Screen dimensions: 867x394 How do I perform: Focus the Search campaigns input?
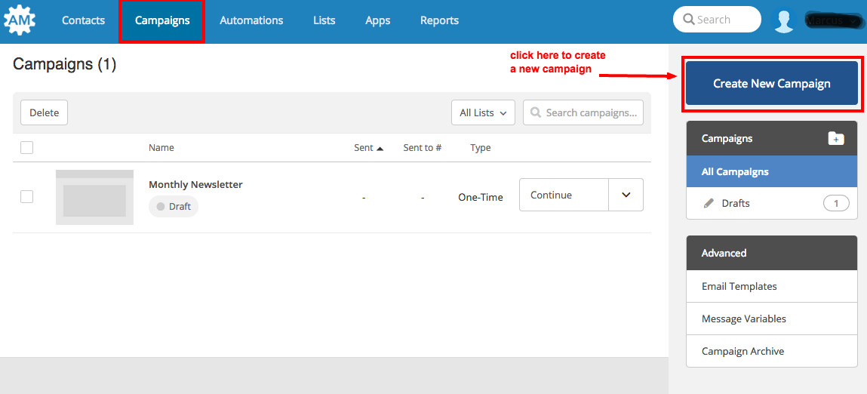point(583,112)
